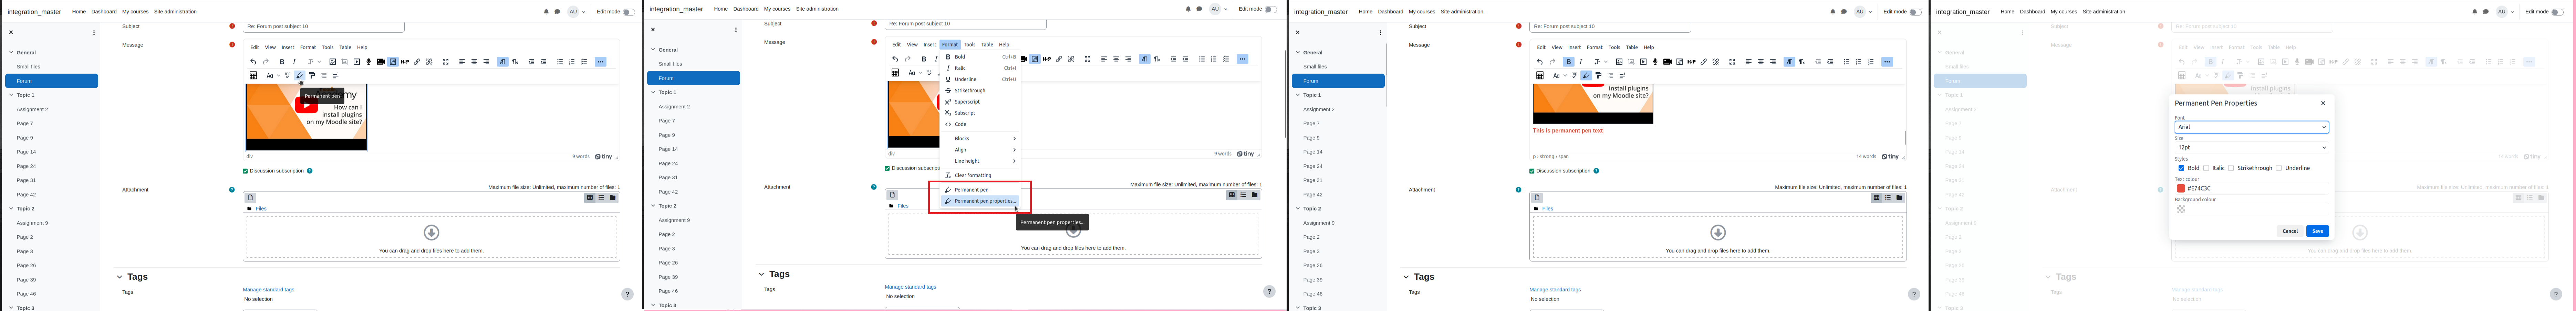Expand Align submenu in Format menu
Screen dimensions: 2576x311
pyautogui.click(x=980, y=150)
